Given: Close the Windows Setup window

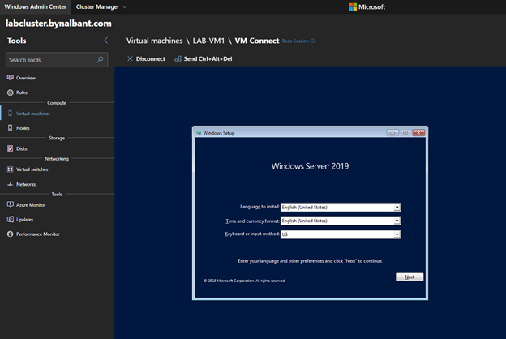Looking at the screenshot, I should 418,133.
